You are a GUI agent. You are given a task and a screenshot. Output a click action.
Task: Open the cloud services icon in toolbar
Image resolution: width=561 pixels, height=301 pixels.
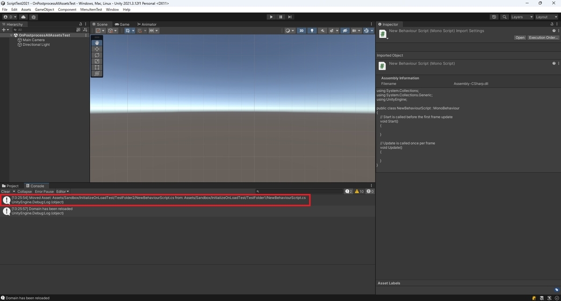[23, 17]
